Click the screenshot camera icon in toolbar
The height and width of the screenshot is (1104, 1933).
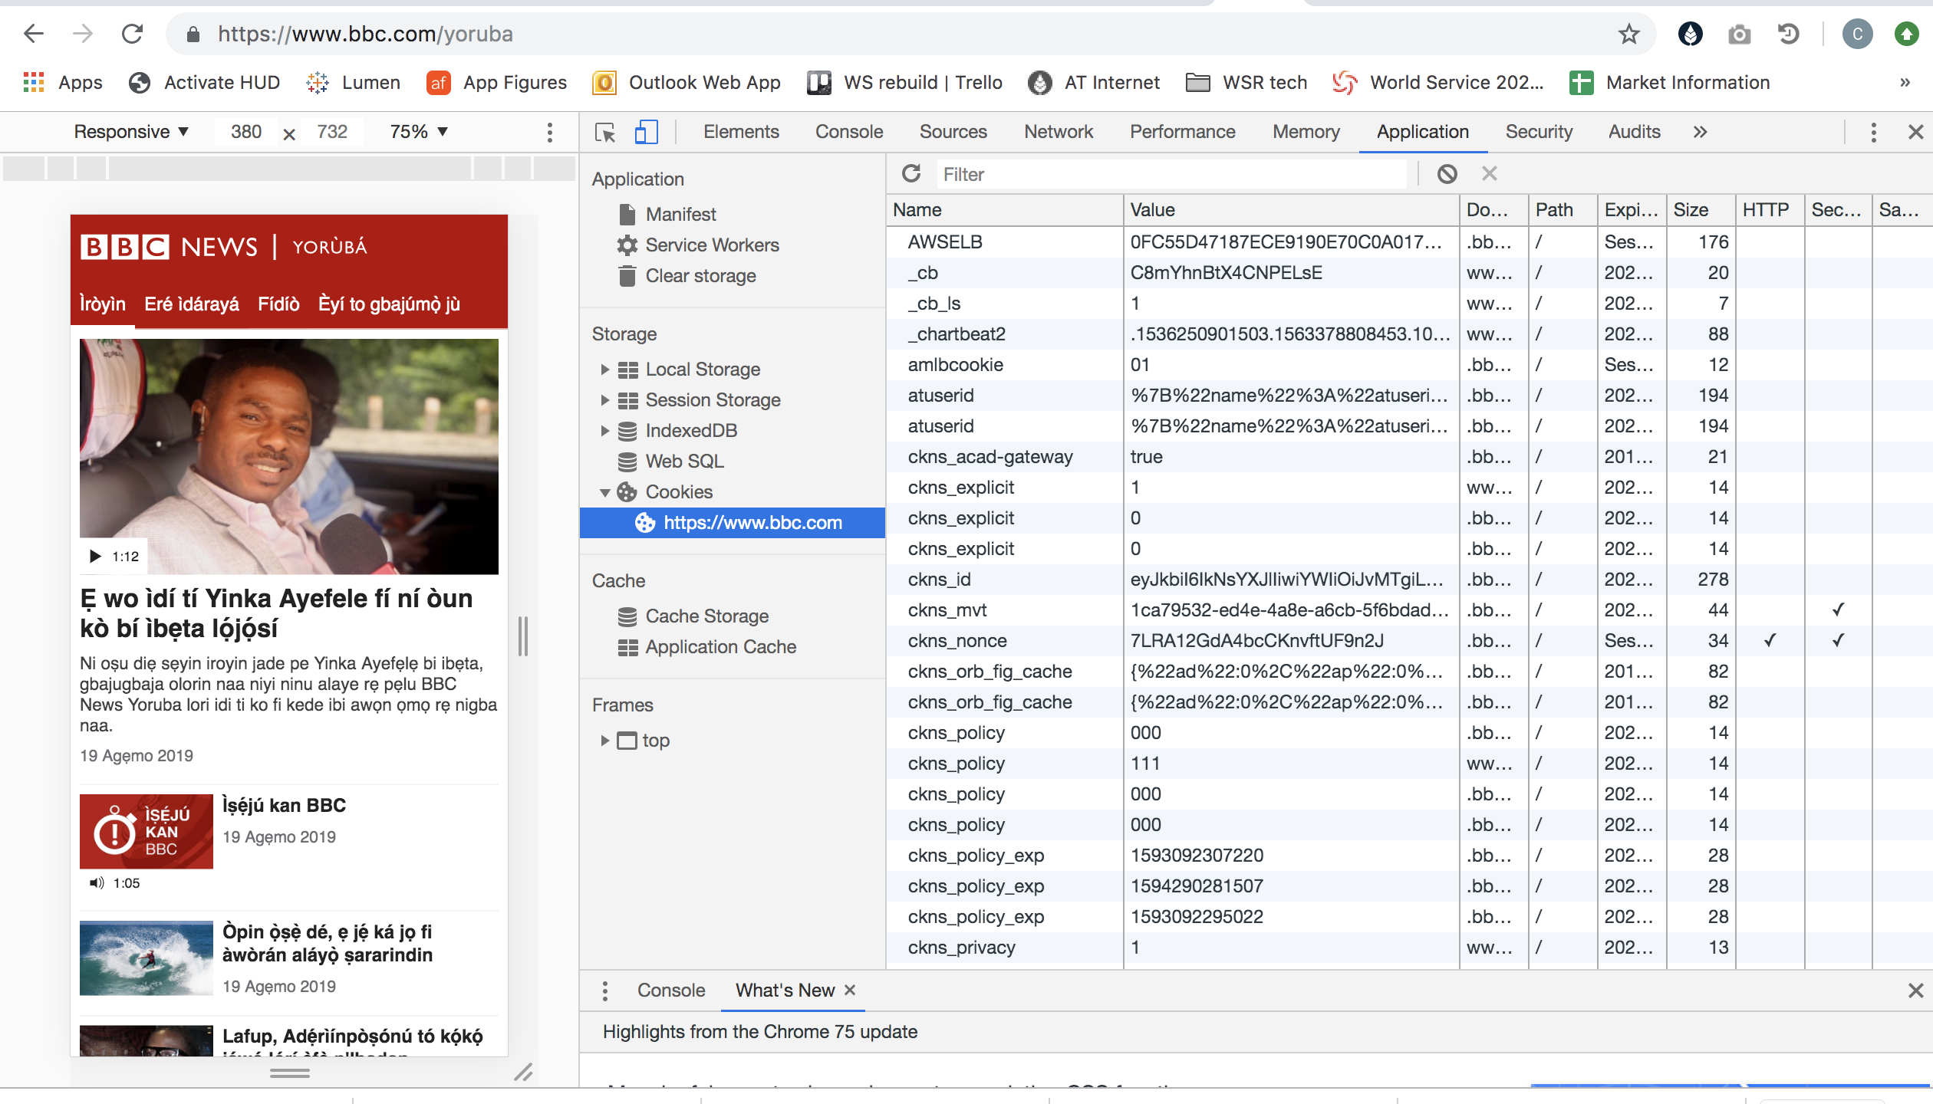pos(1738,34)
